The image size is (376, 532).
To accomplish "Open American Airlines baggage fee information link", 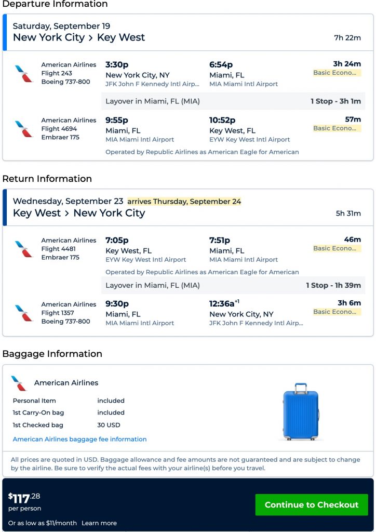I will tap(79, 439).
